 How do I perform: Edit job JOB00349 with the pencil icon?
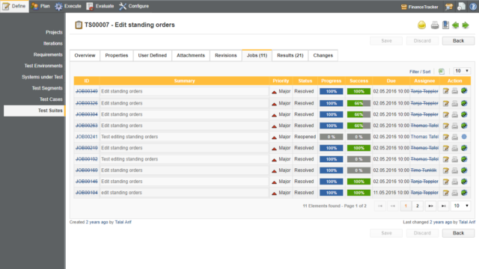click(x=446, y=91)
